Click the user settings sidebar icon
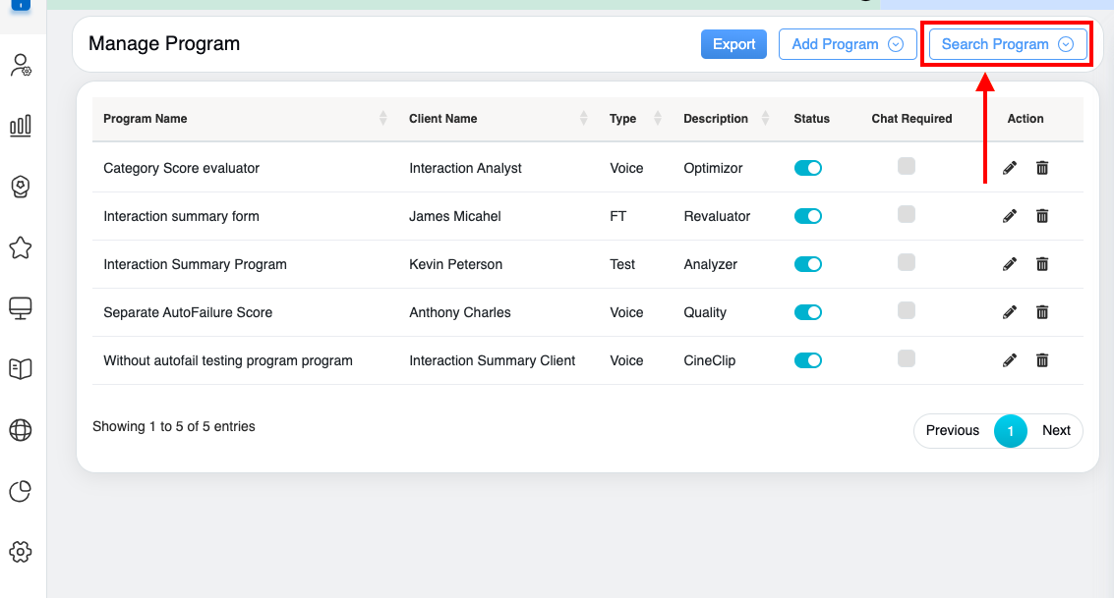 pyautogui.click(x=21, y=66)
